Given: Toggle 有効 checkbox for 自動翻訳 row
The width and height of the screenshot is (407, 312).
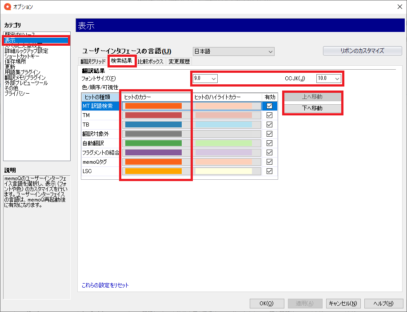Looking at the screenshot, I should coord(269,143).
